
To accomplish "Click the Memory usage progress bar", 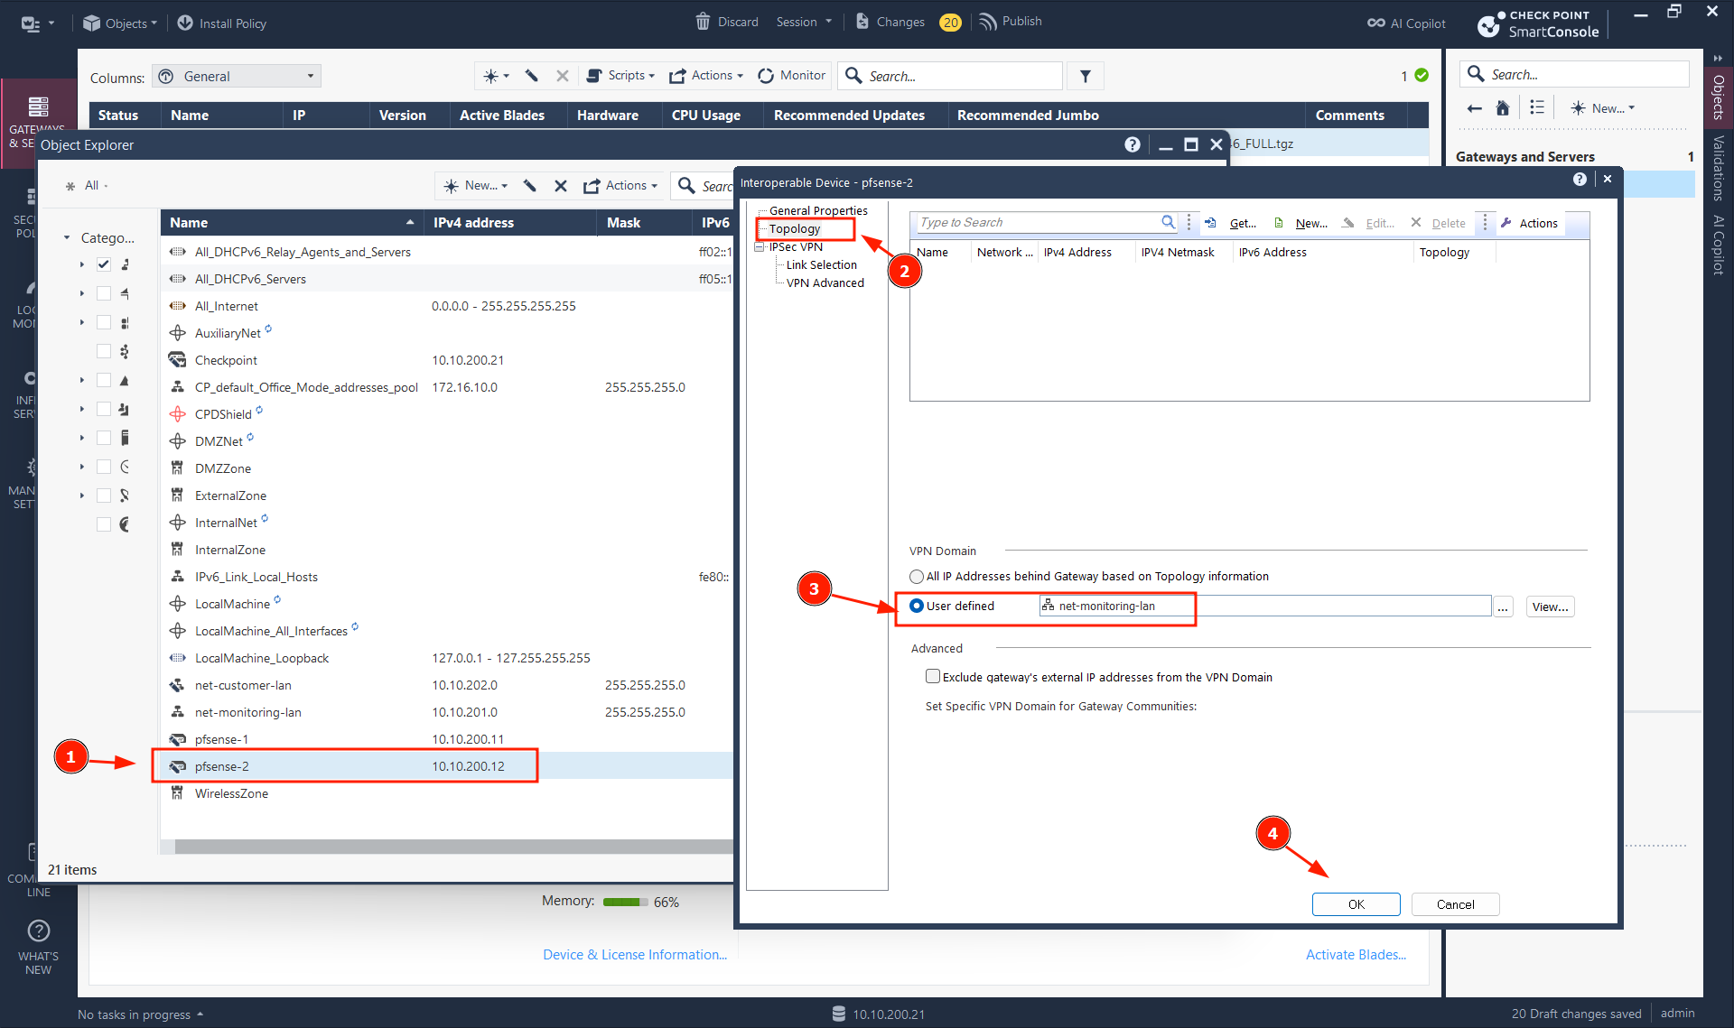I will [625, 902].
